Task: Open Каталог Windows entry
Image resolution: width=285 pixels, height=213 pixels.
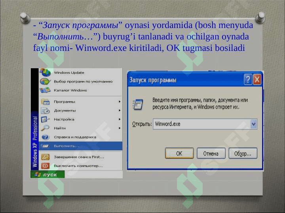Action: 80,90
